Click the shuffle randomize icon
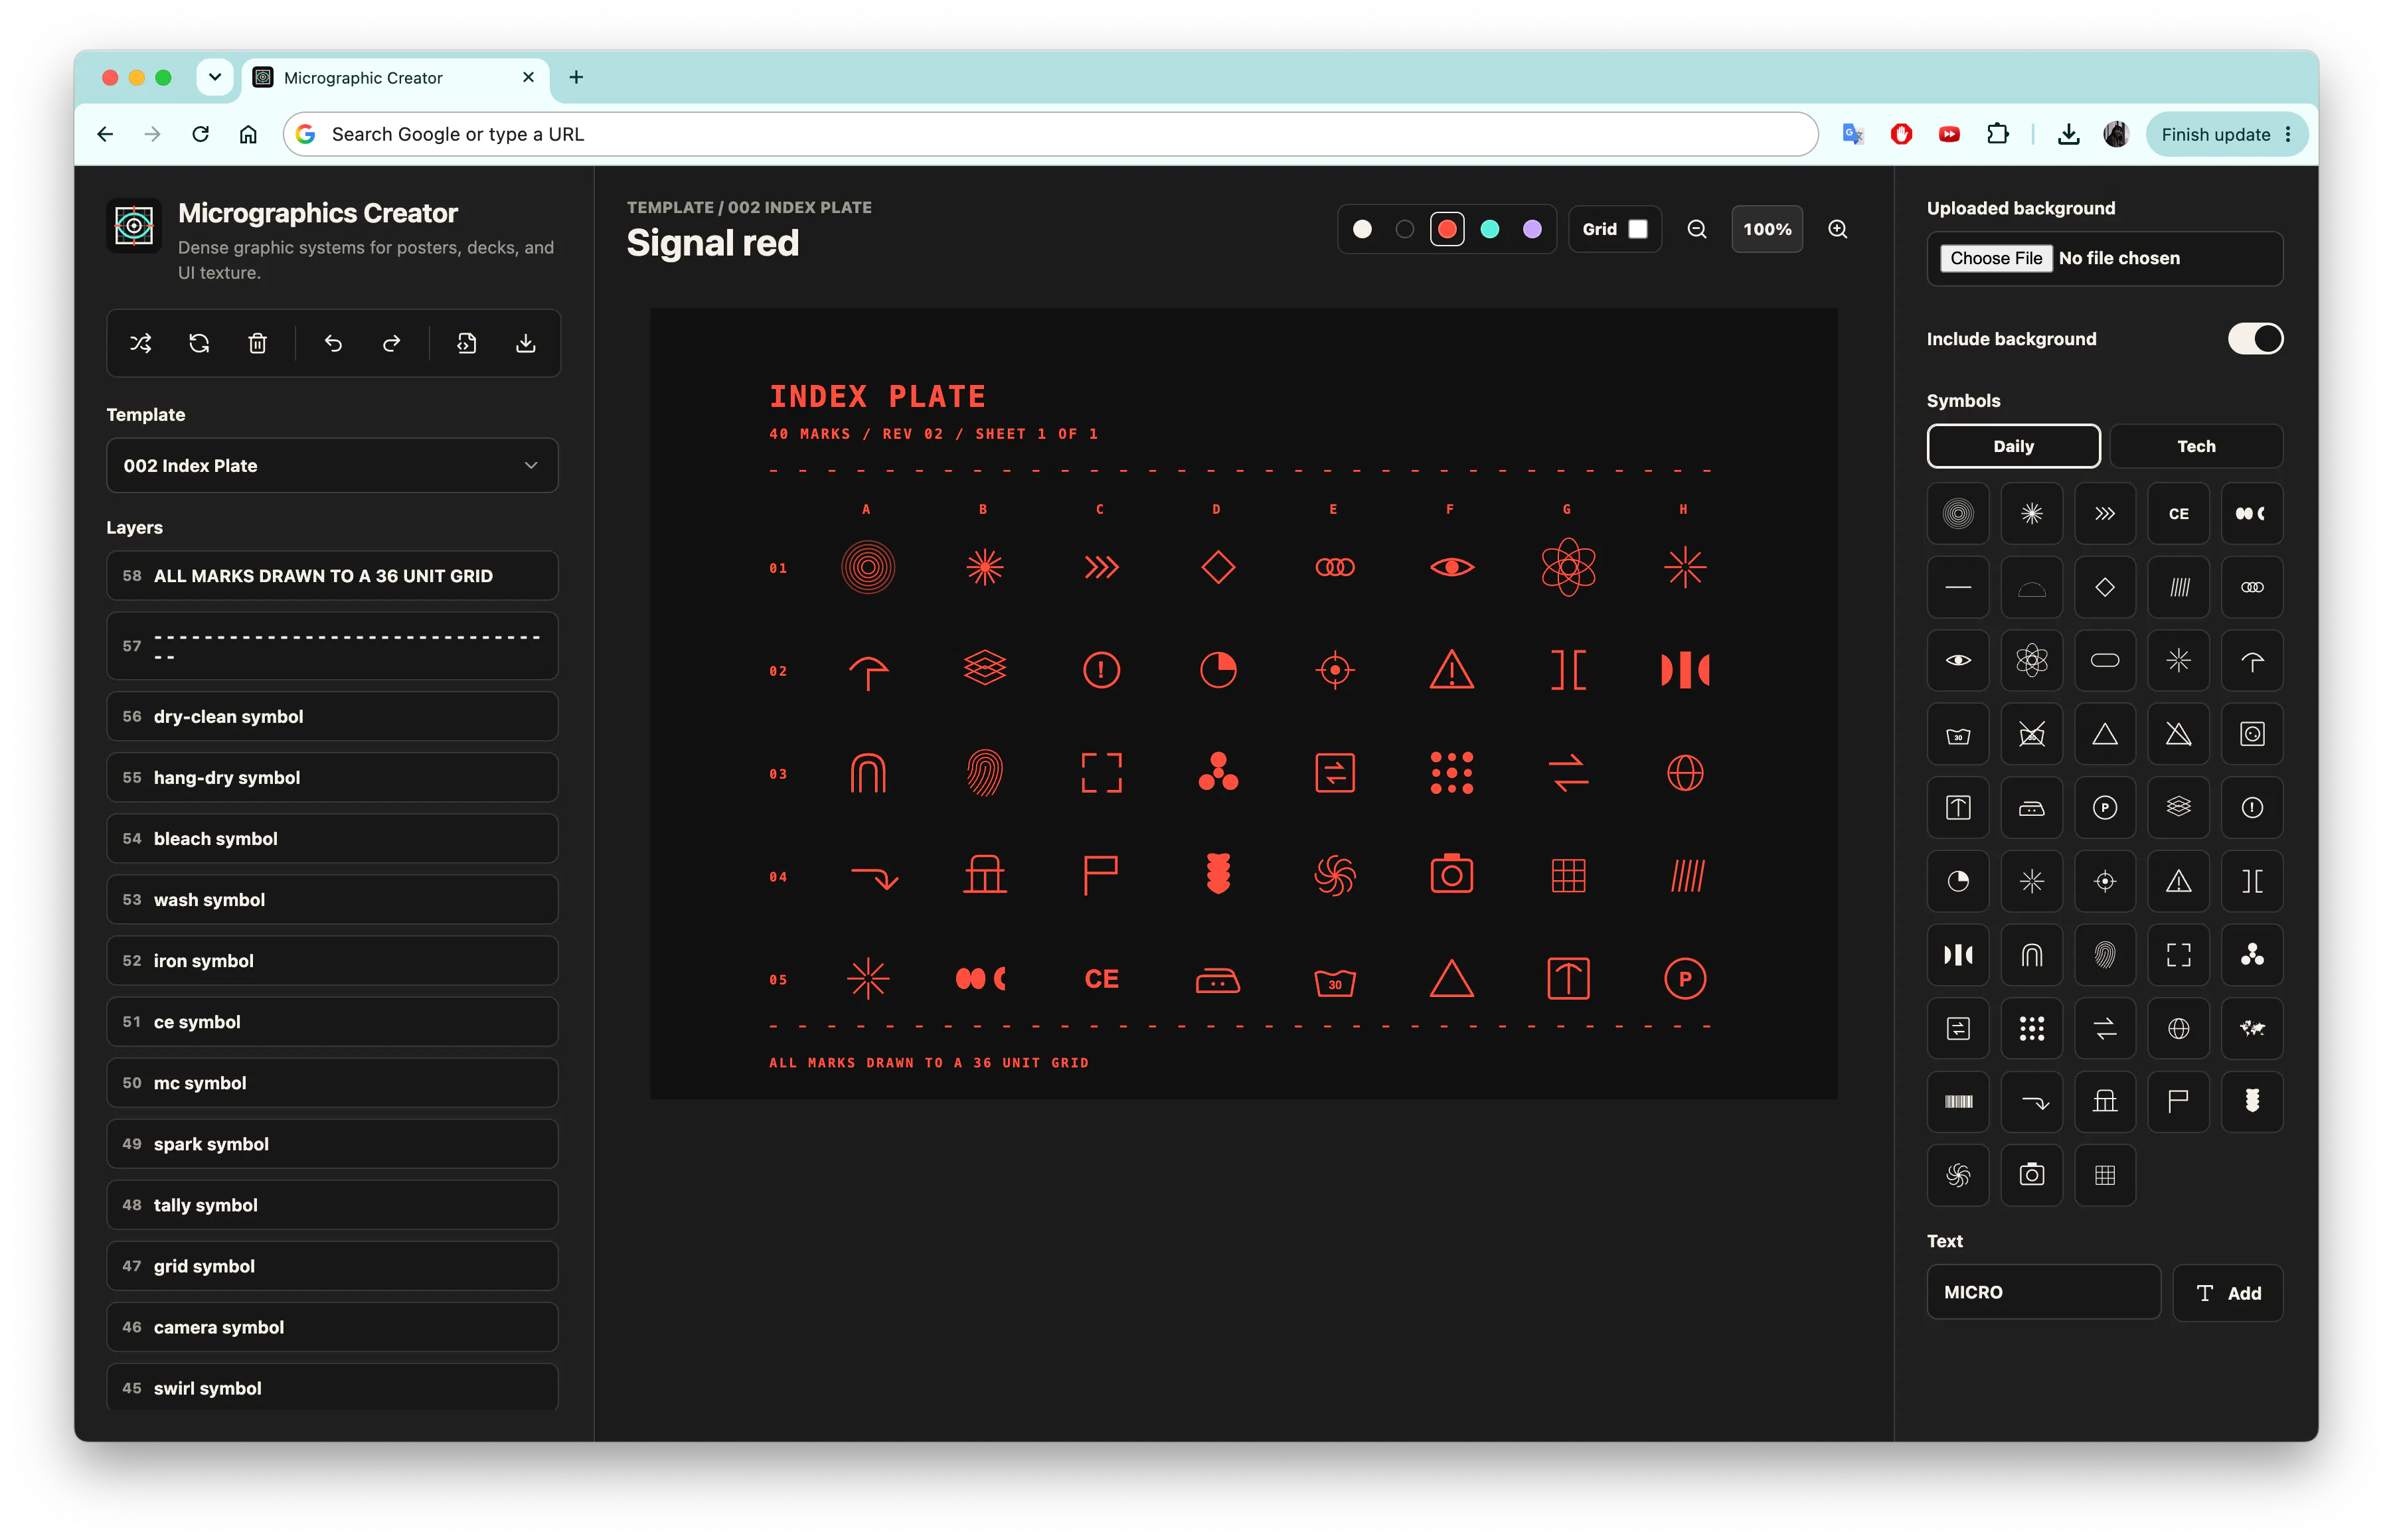The width and height of the screenshot is (2393, 1540). coord(141,344)
